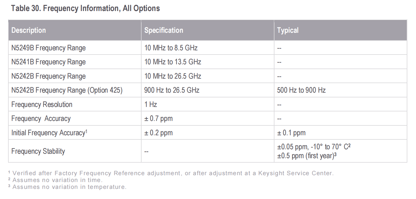Click the Table 30 Frequency Information title

pyautogui.click(x=85, y=8)
